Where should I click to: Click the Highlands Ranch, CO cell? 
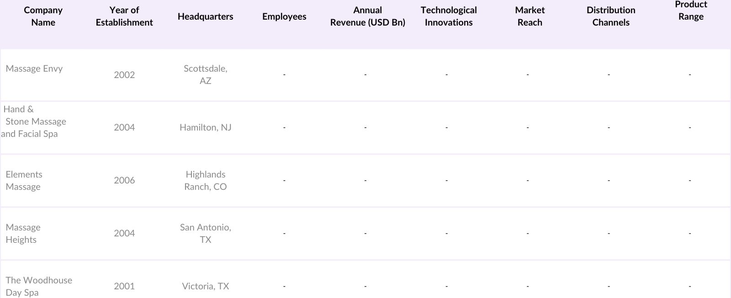[205, 180]
